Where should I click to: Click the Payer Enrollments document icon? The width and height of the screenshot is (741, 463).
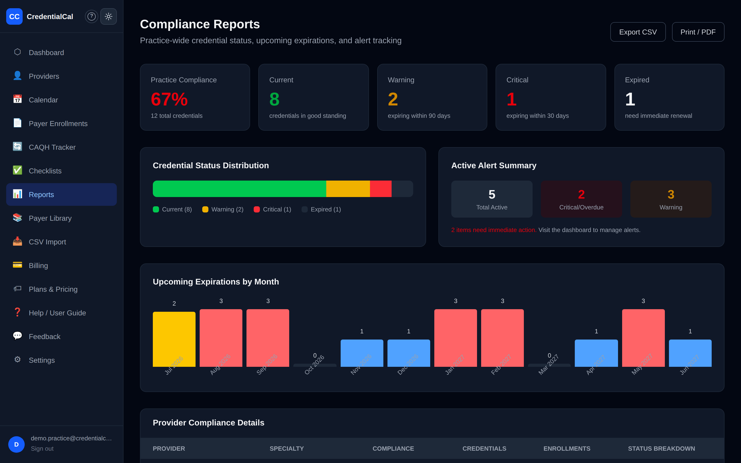17,123
